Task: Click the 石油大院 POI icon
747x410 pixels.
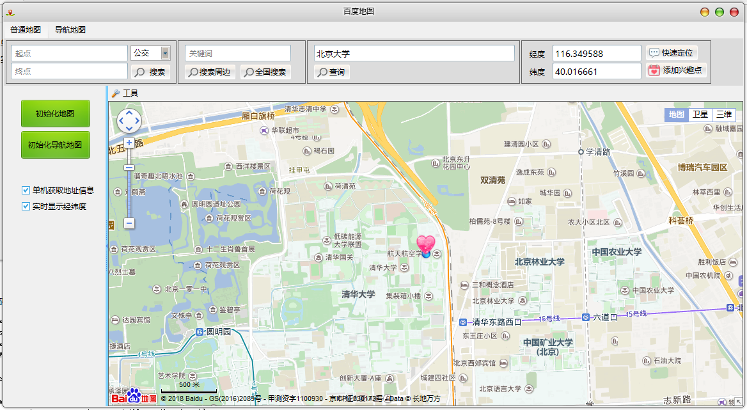Action: (x=647, y=361)
